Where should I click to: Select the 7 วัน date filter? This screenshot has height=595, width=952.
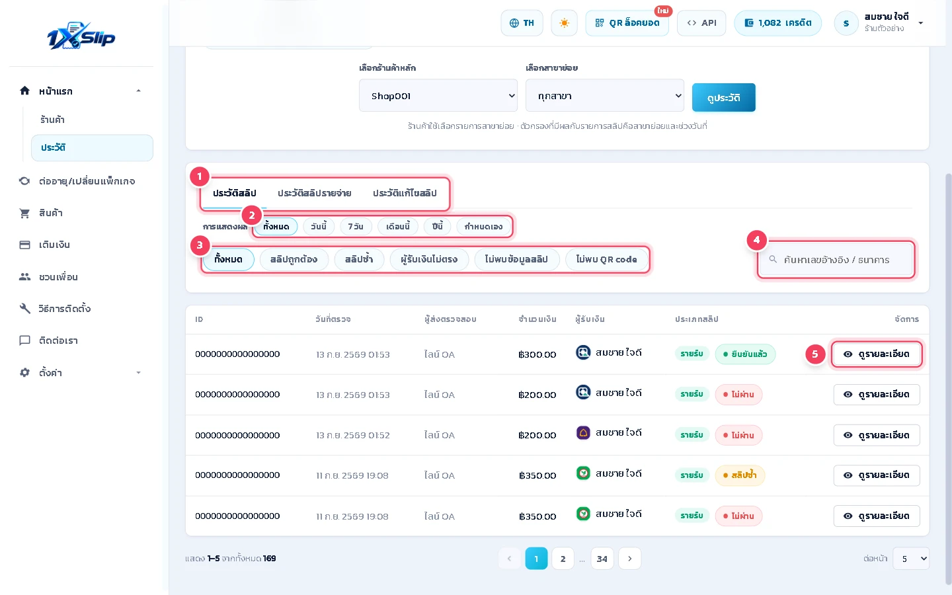[x=356, y=226]
